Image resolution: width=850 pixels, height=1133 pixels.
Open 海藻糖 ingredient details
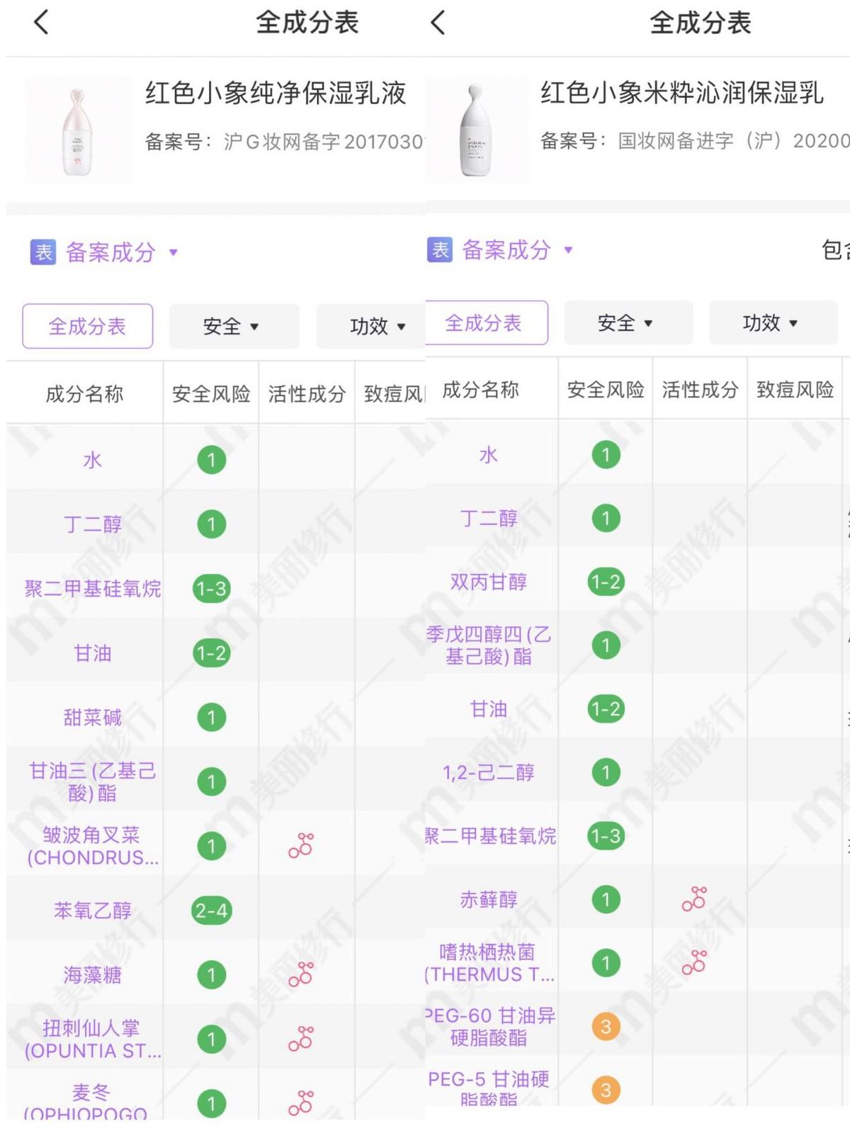click(92, 975)
